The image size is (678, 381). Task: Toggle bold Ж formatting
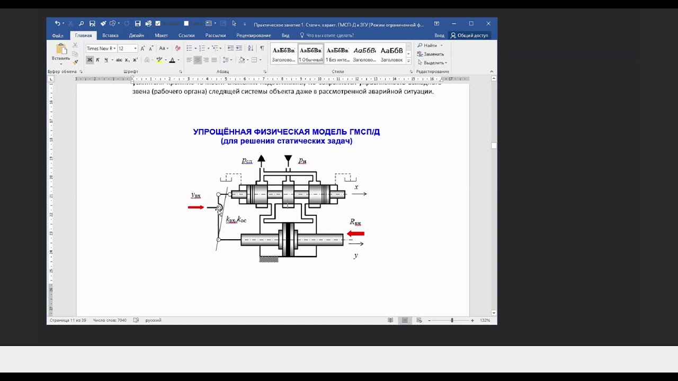90,60
